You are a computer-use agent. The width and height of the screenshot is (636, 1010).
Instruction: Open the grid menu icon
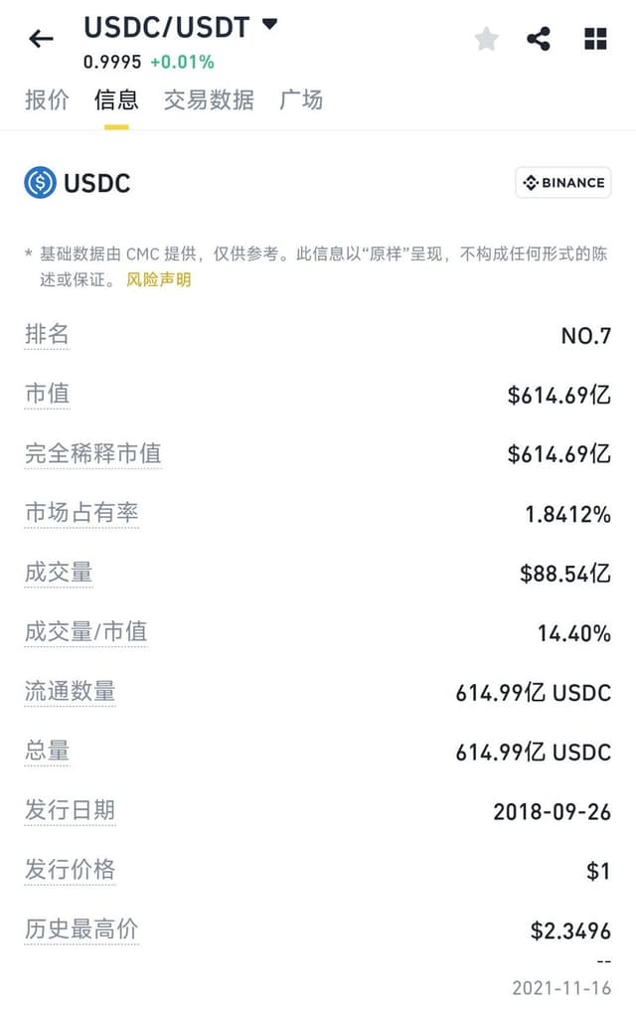(x=595, y=40)
